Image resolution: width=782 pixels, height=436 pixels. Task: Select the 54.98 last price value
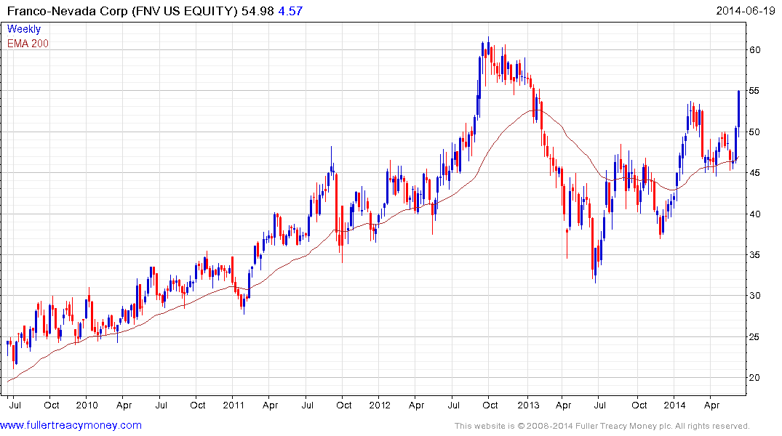pos(258,11)
